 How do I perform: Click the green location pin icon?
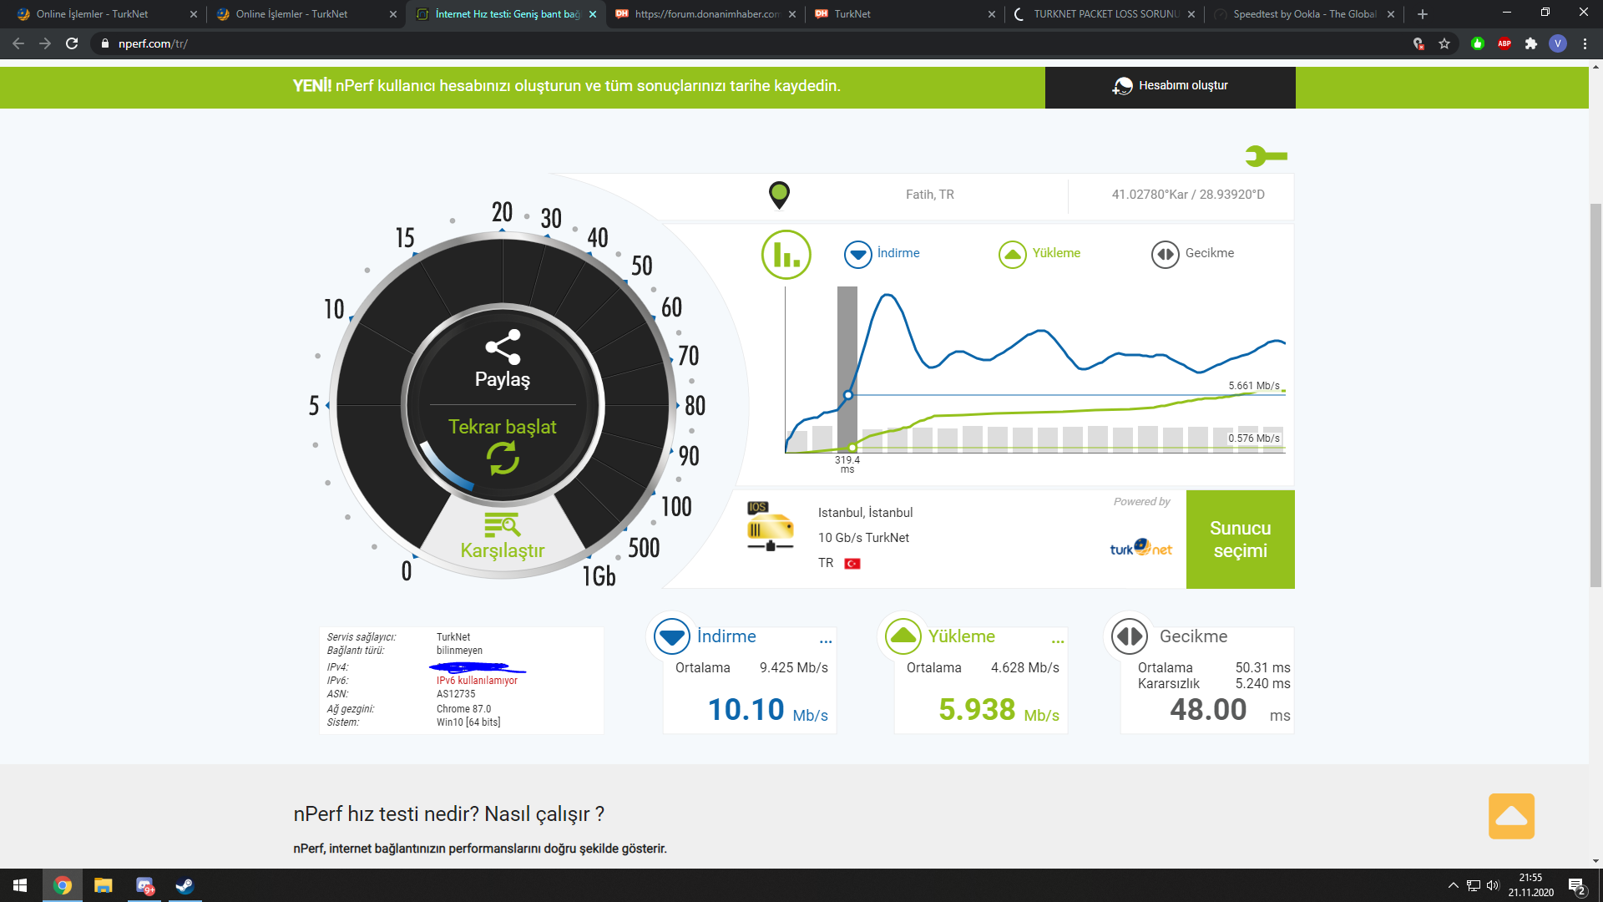tap(779, 195)
